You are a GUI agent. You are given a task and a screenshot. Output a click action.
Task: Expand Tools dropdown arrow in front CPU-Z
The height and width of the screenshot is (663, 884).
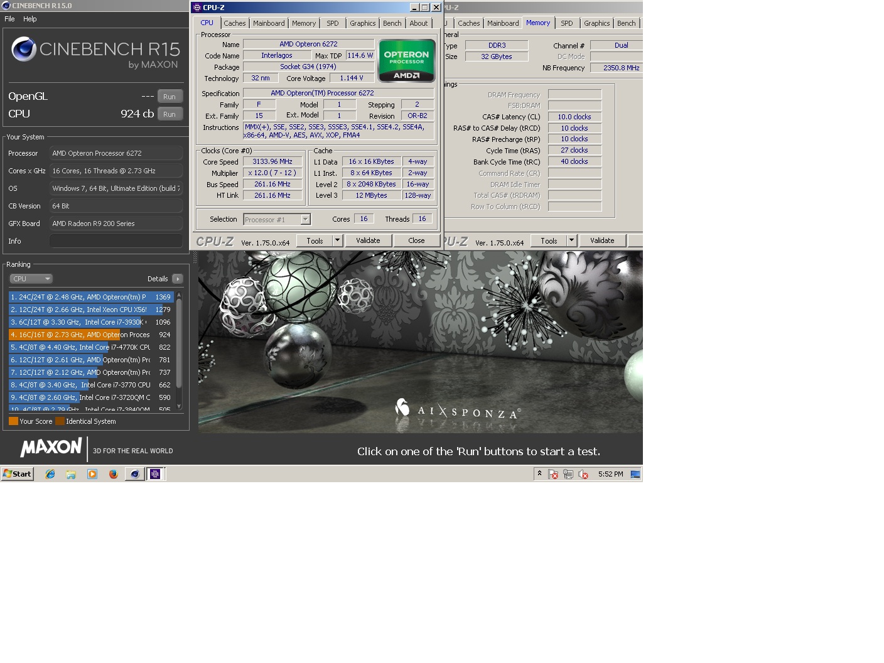coord(337,240)
